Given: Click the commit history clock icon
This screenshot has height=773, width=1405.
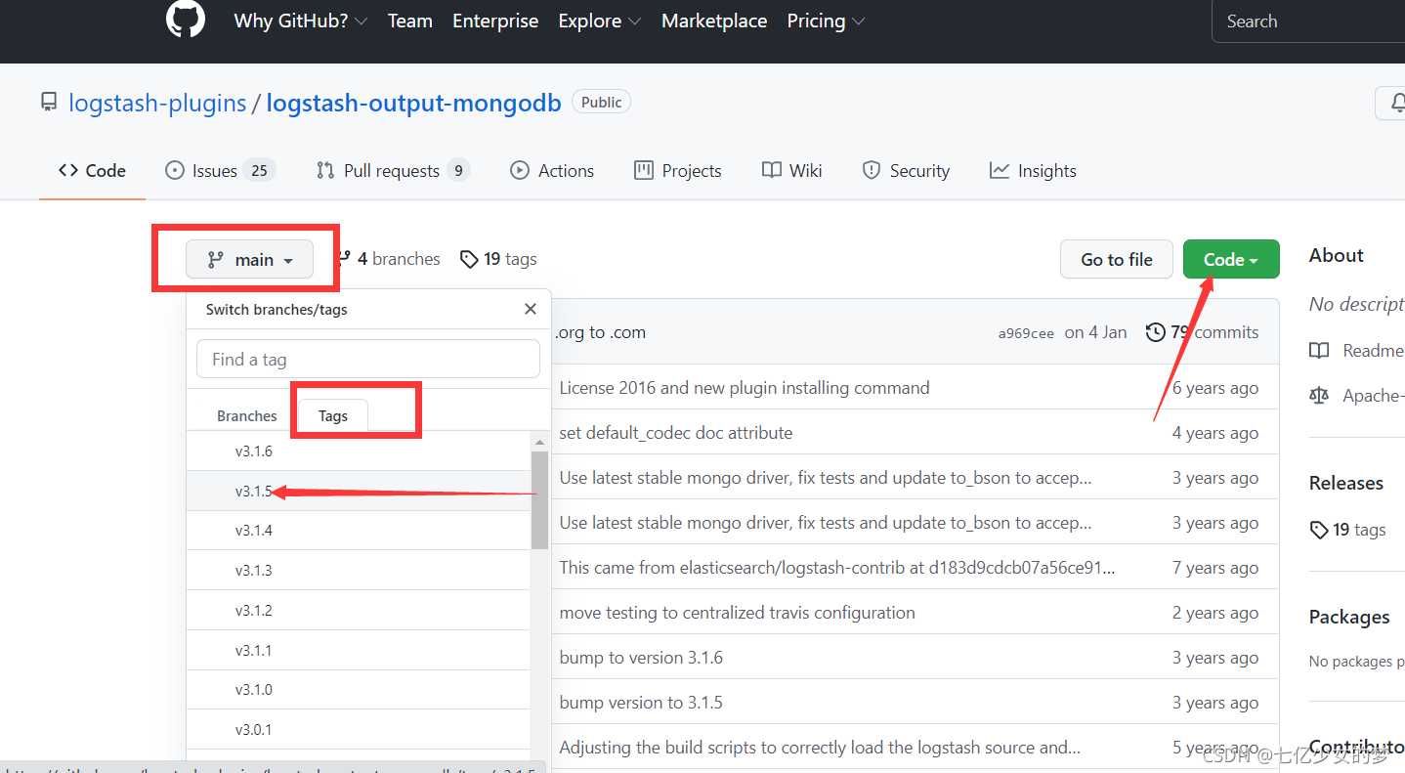Looking at the screenshot, I should click(1153, 332).
